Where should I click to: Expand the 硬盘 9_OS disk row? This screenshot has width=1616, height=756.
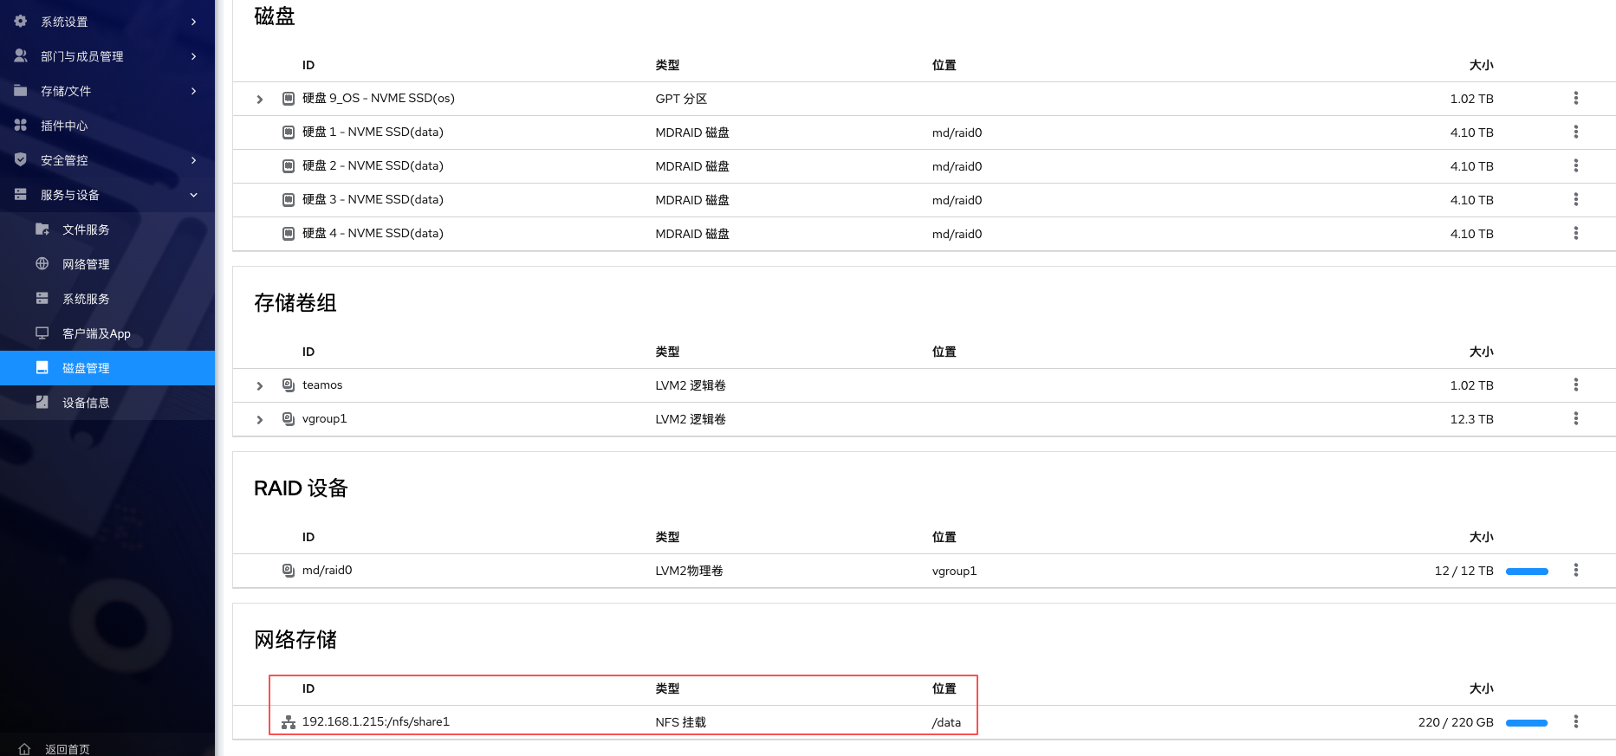pos(260,100)
